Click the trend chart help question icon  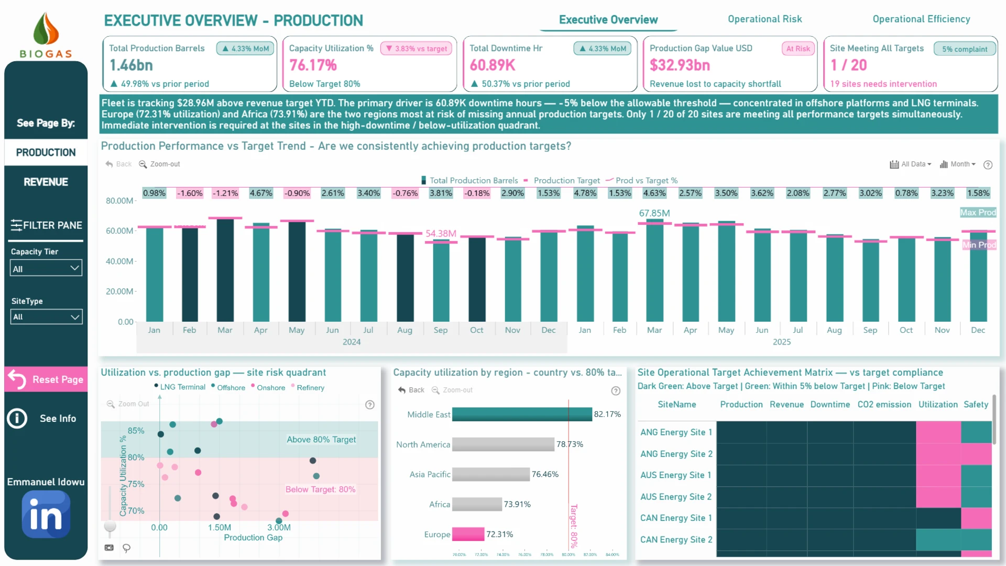pyautogui.click(x=988, y=165)
